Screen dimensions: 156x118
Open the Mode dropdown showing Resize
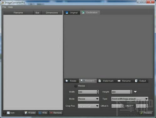point(89,99)
